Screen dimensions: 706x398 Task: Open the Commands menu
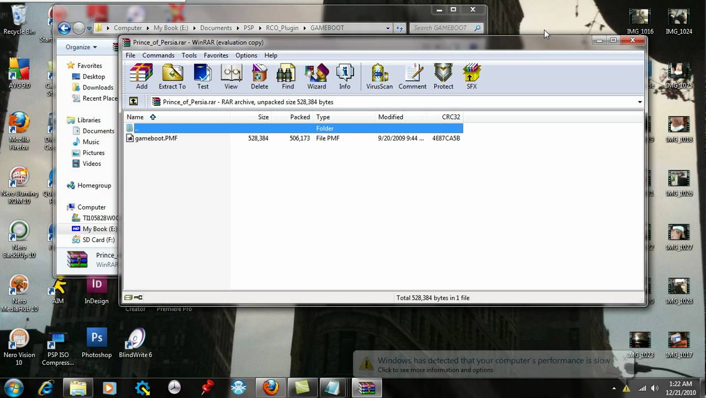pos(158,55)
